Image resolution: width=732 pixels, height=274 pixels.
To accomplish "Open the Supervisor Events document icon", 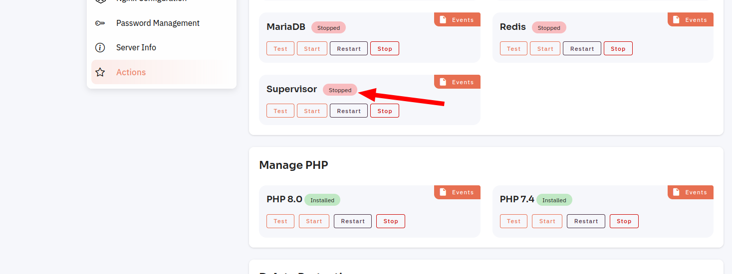I will [443, 82].
